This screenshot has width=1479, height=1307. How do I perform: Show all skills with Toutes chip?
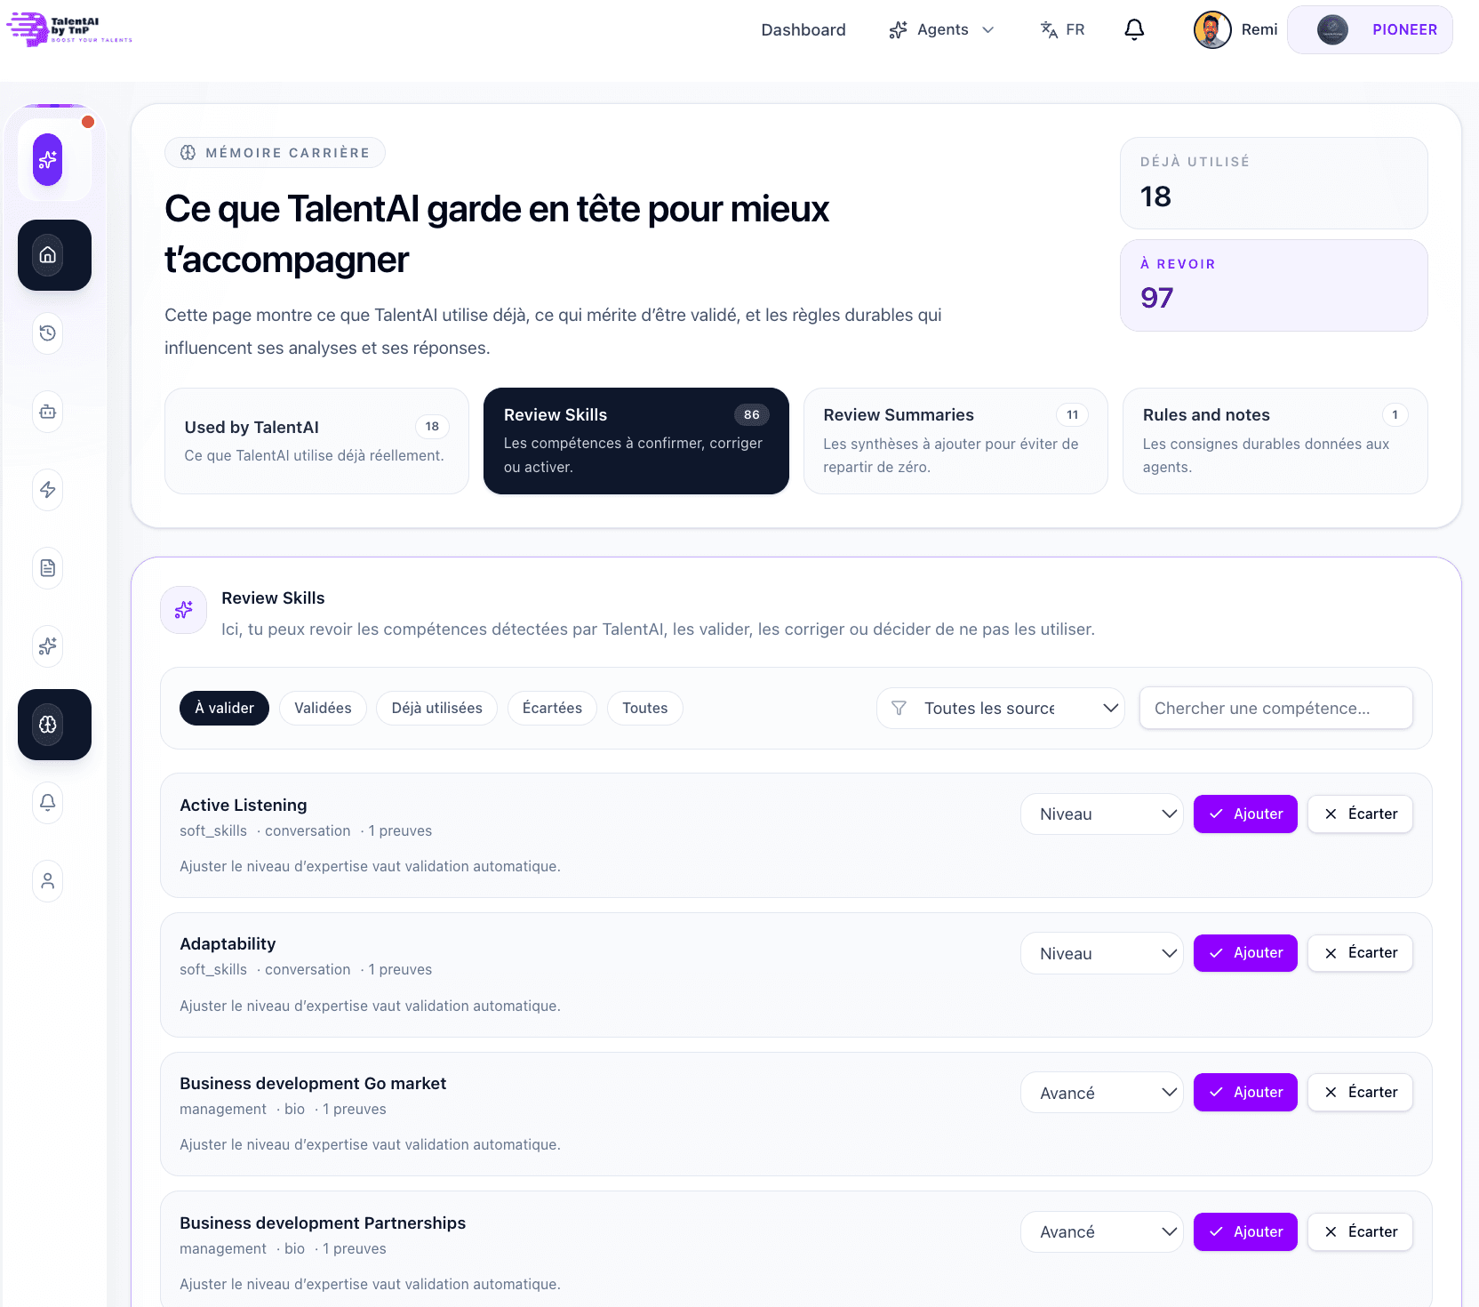645,709
